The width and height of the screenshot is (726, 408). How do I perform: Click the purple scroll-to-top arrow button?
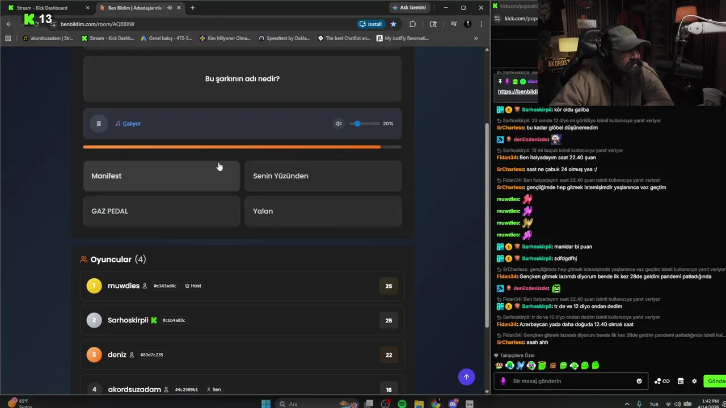[466, 377]
